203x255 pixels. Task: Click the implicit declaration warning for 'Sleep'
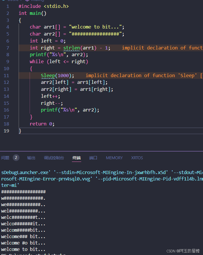click(x=144, y=75)
